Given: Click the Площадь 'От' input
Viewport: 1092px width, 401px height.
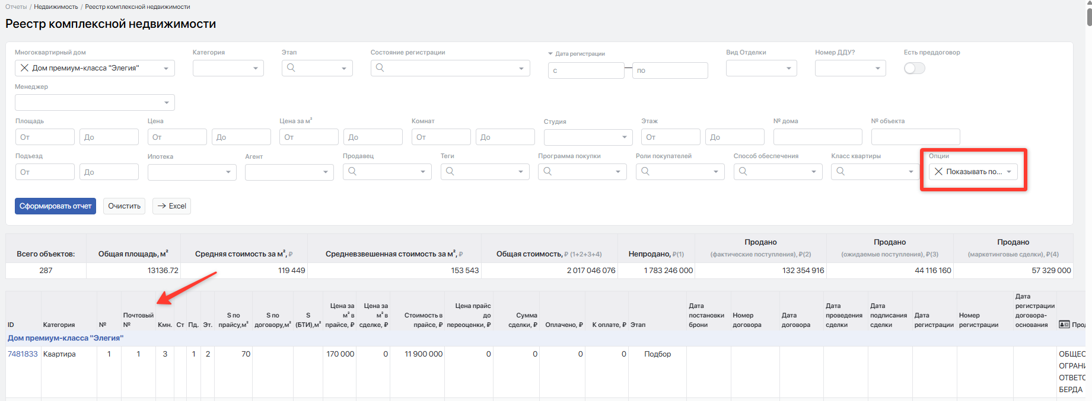Looking at the screenshot, I should 45,137.
